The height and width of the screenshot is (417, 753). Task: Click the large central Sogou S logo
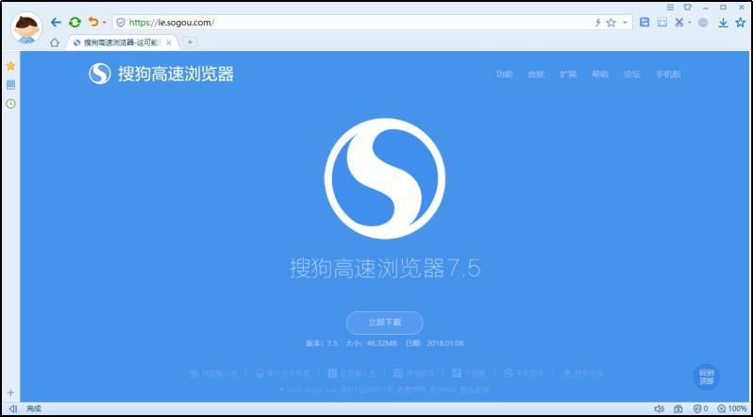(385, 178)
